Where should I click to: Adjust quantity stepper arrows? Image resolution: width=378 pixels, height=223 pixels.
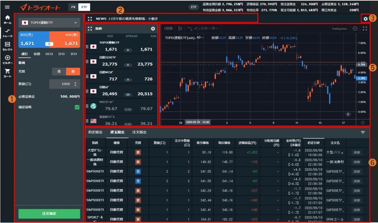pos(75,84)
